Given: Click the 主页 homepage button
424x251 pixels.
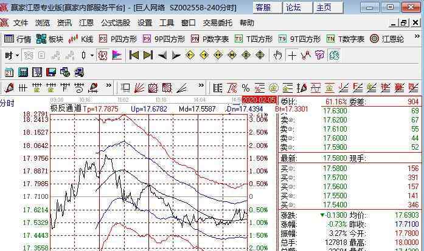Looking at the screenshot, I should point(328,7).
